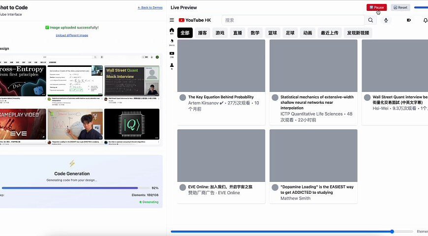Click the ICTP channel avatar circle

point(275,97)
